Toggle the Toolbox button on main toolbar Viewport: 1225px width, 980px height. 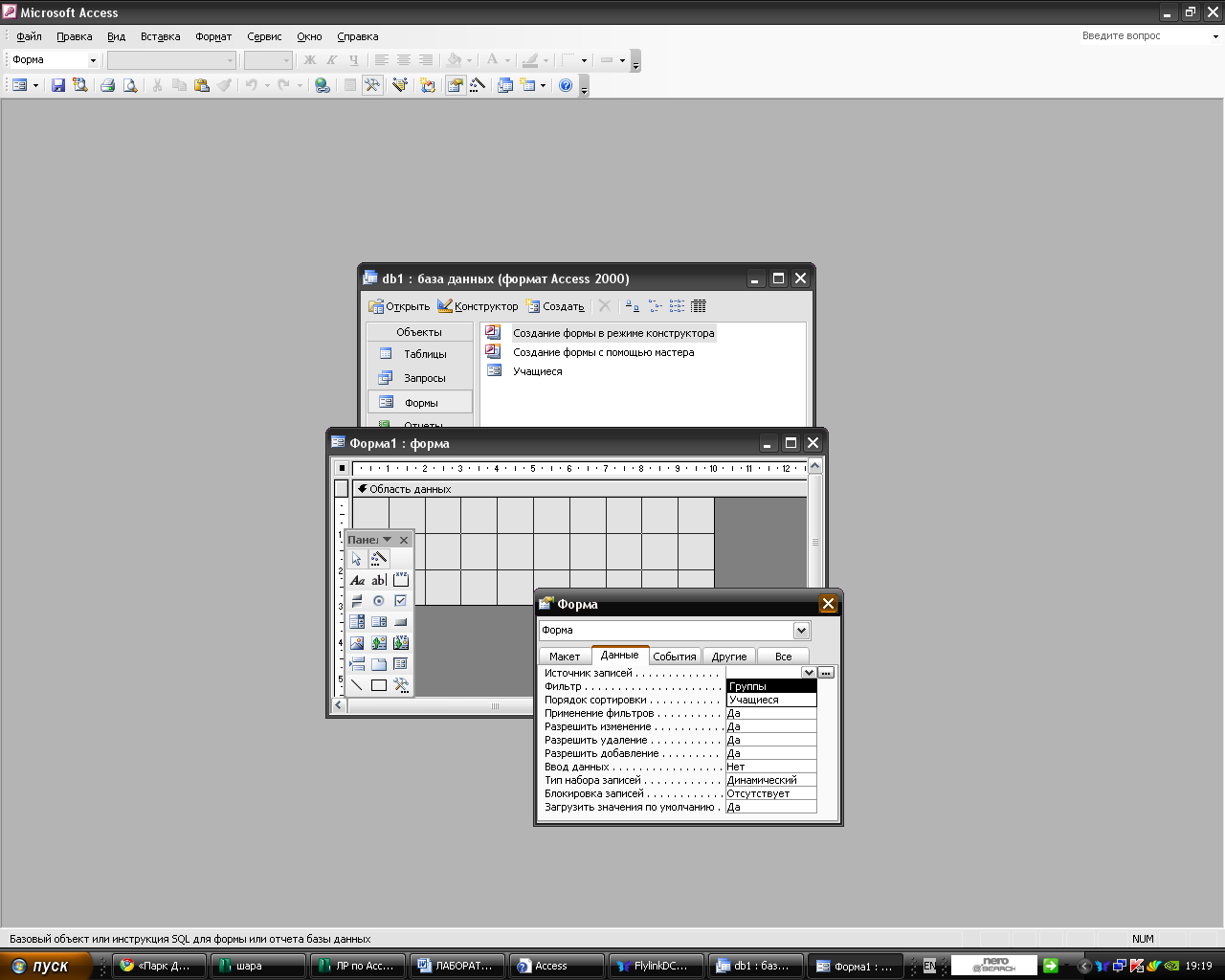click(372, 85)
